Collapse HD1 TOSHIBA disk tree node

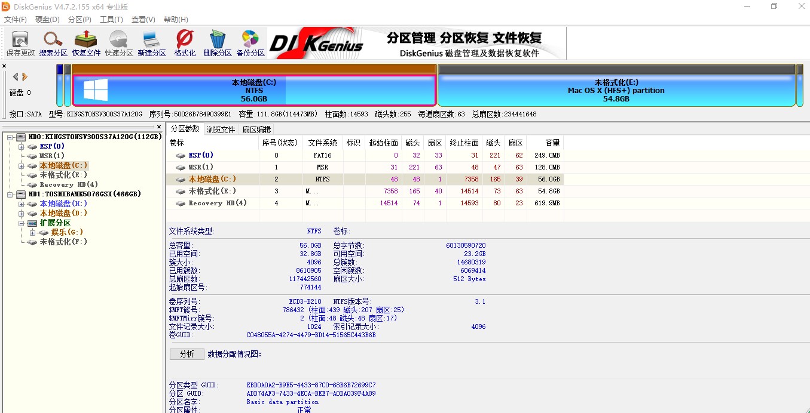coord(11,194)
